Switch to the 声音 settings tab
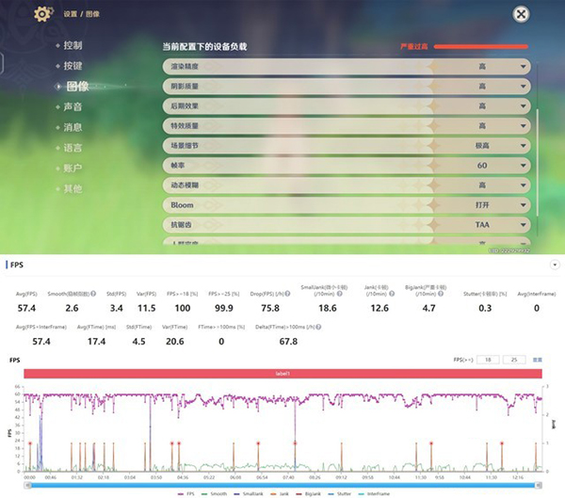 click(x=73, y=107)
